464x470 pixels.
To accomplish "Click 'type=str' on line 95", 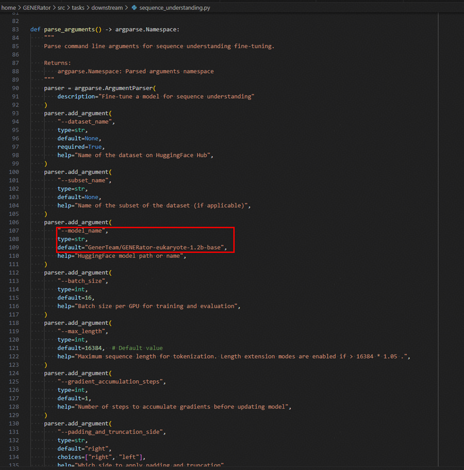I will pyautogui.click(x=73, y=130).
